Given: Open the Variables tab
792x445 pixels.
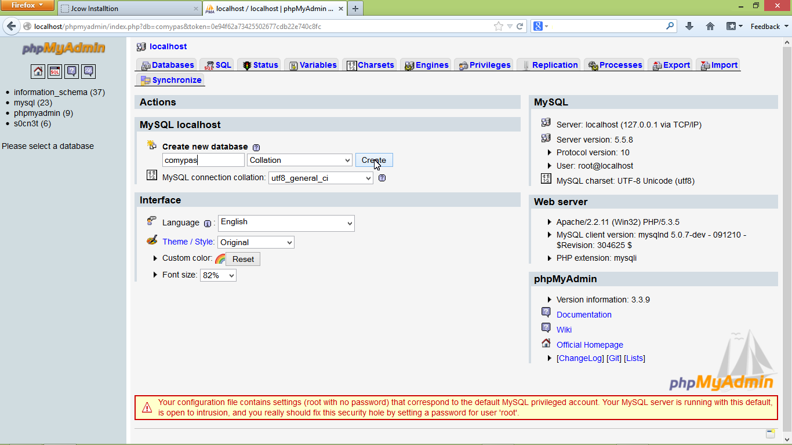Looking at the screenshot, I should [x=312, y=65].
